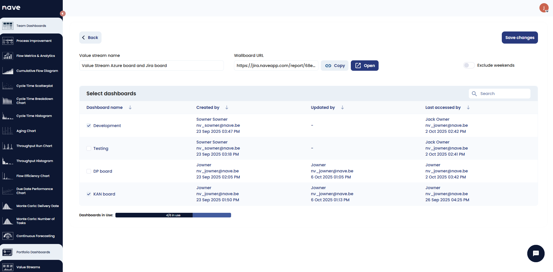Copy the Wallboard URL
The height and width of the screenshot is (272, 553).
click(335, 66)
